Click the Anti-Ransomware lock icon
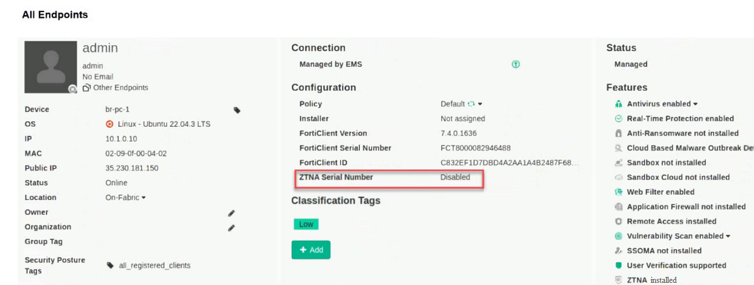 pos(619,133)
